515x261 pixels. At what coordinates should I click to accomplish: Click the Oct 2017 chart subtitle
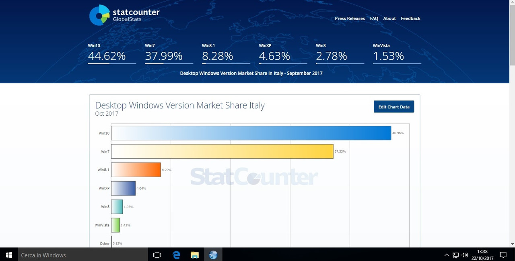point(107,114)
